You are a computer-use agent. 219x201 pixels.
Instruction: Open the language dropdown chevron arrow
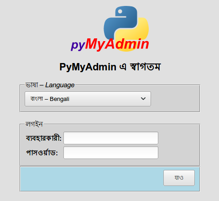click(x=143, y=99)
